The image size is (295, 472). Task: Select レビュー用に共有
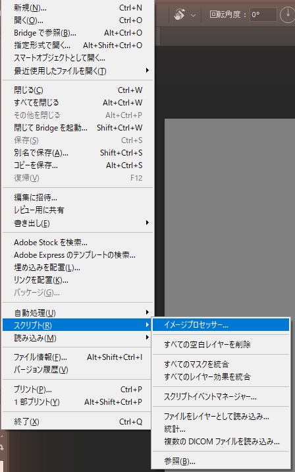[x=78, y=210]
